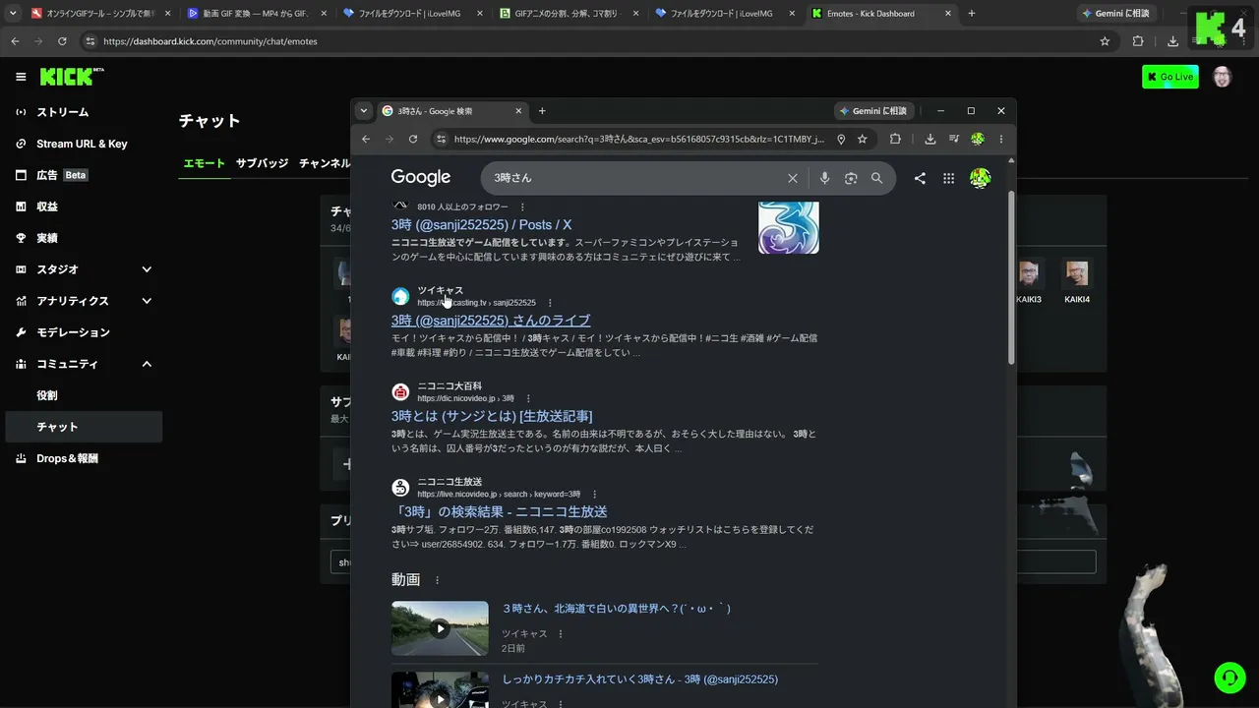Expand the スタジオ sidebar section
Screen dimensions: 1259x708
[147, 269]
